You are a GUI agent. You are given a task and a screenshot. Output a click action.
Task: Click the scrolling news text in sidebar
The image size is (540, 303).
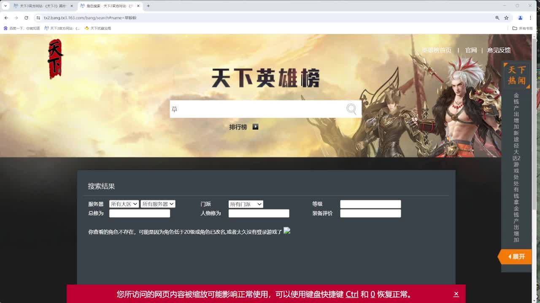click(x=516, y=167)
